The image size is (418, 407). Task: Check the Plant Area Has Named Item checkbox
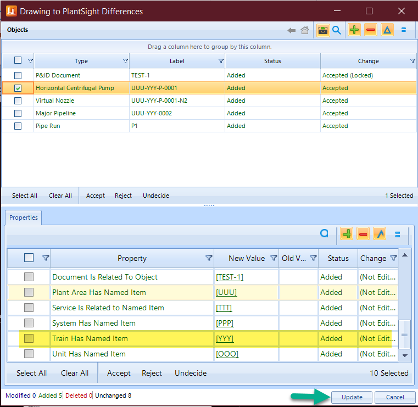coord(29,292)
